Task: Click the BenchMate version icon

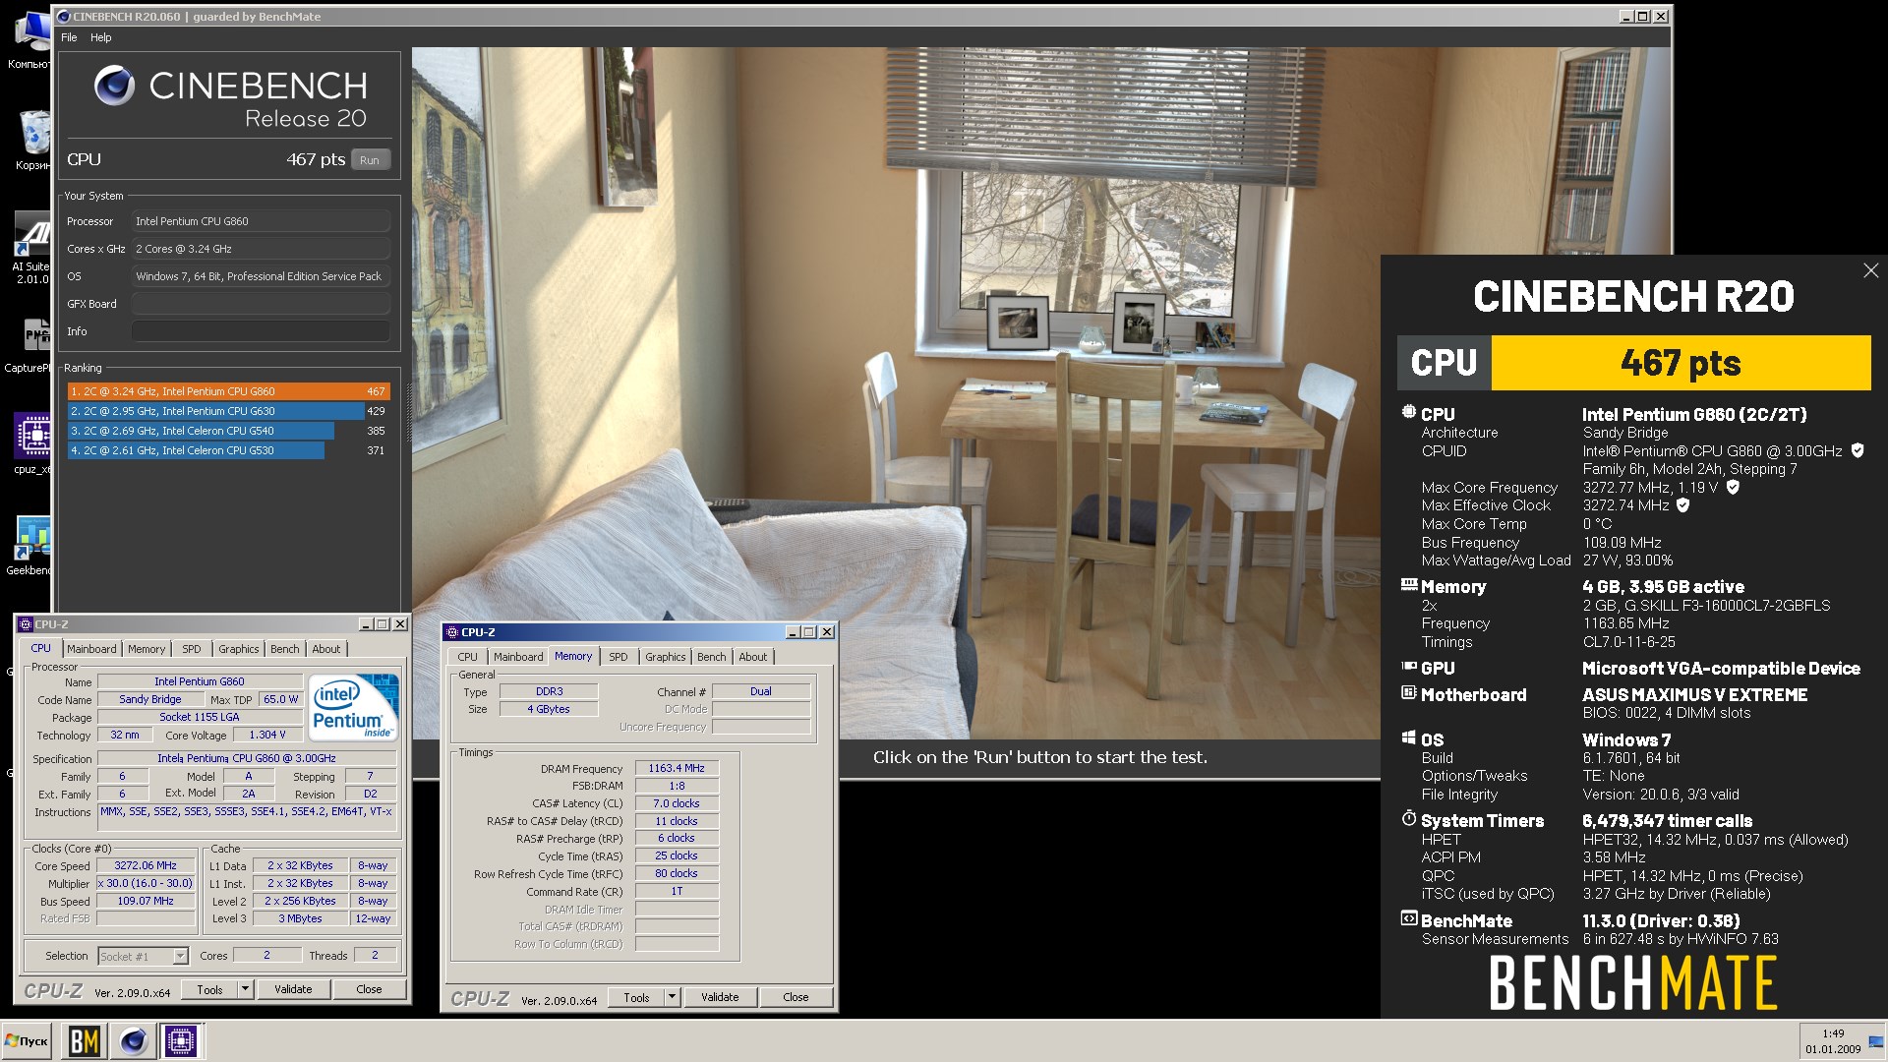Action: pyautogui.click(x=1408, y=919)
